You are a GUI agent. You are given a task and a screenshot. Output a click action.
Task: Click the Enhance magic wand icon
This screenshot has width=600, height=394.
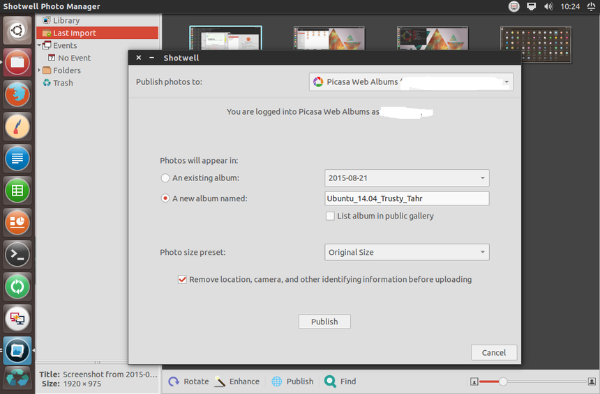(220, 381)
